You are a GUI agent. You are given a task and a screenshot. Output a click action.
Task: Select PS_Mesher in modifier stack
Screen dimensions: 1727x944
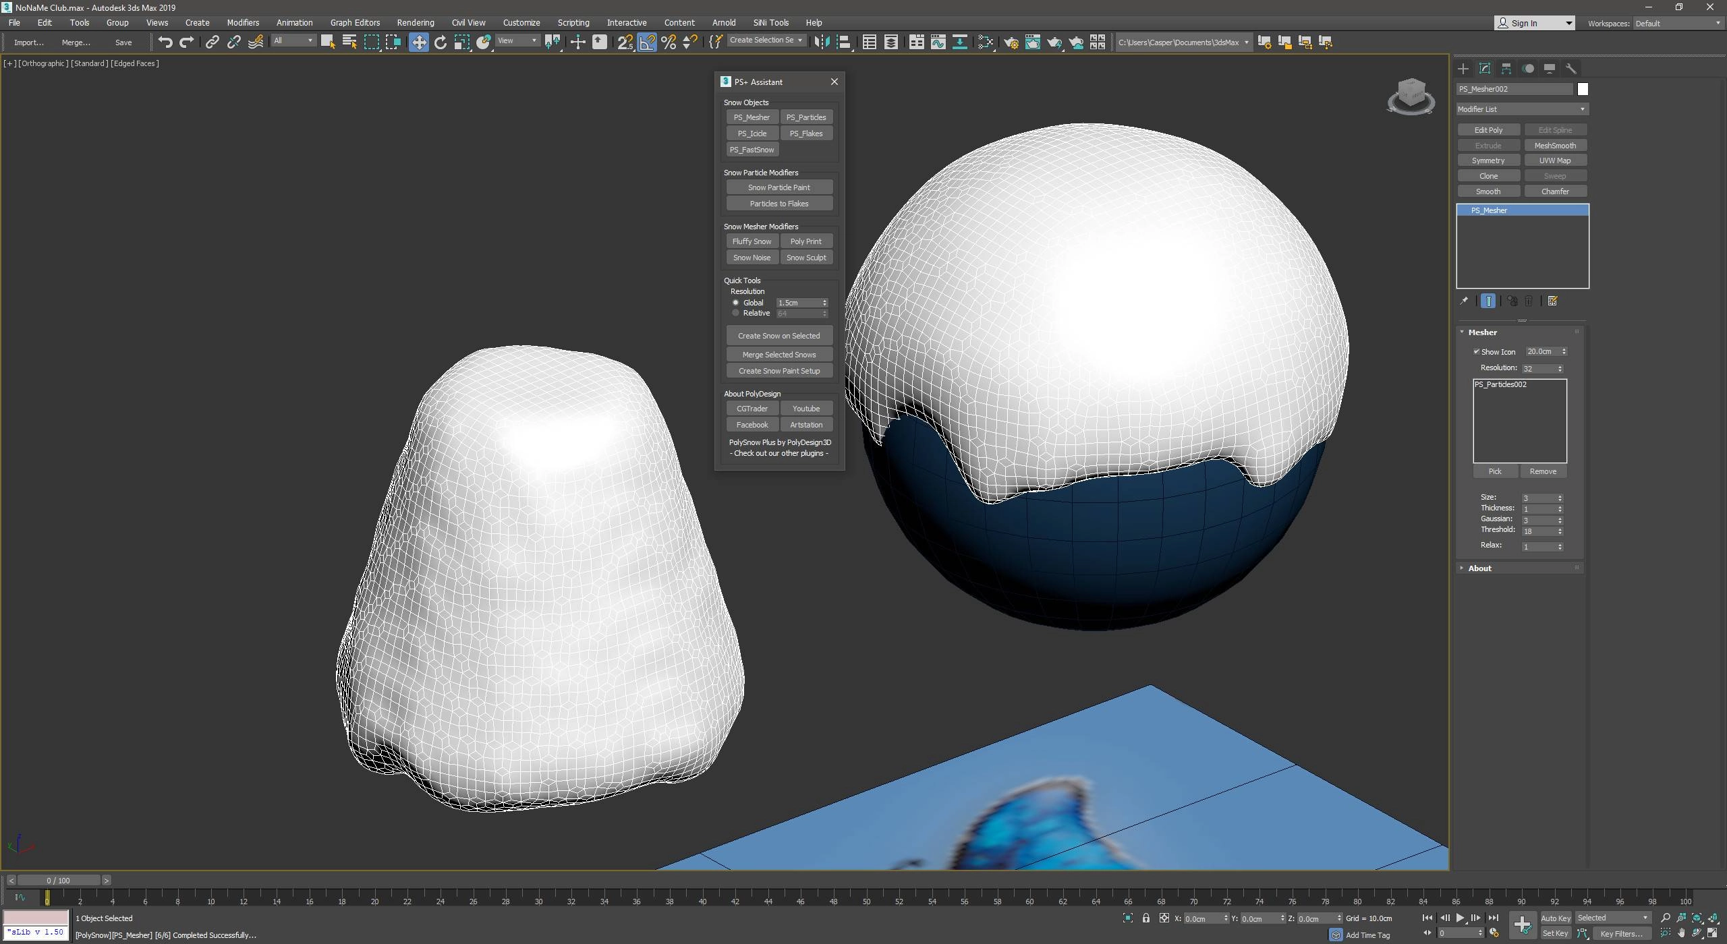point(1523,210)
